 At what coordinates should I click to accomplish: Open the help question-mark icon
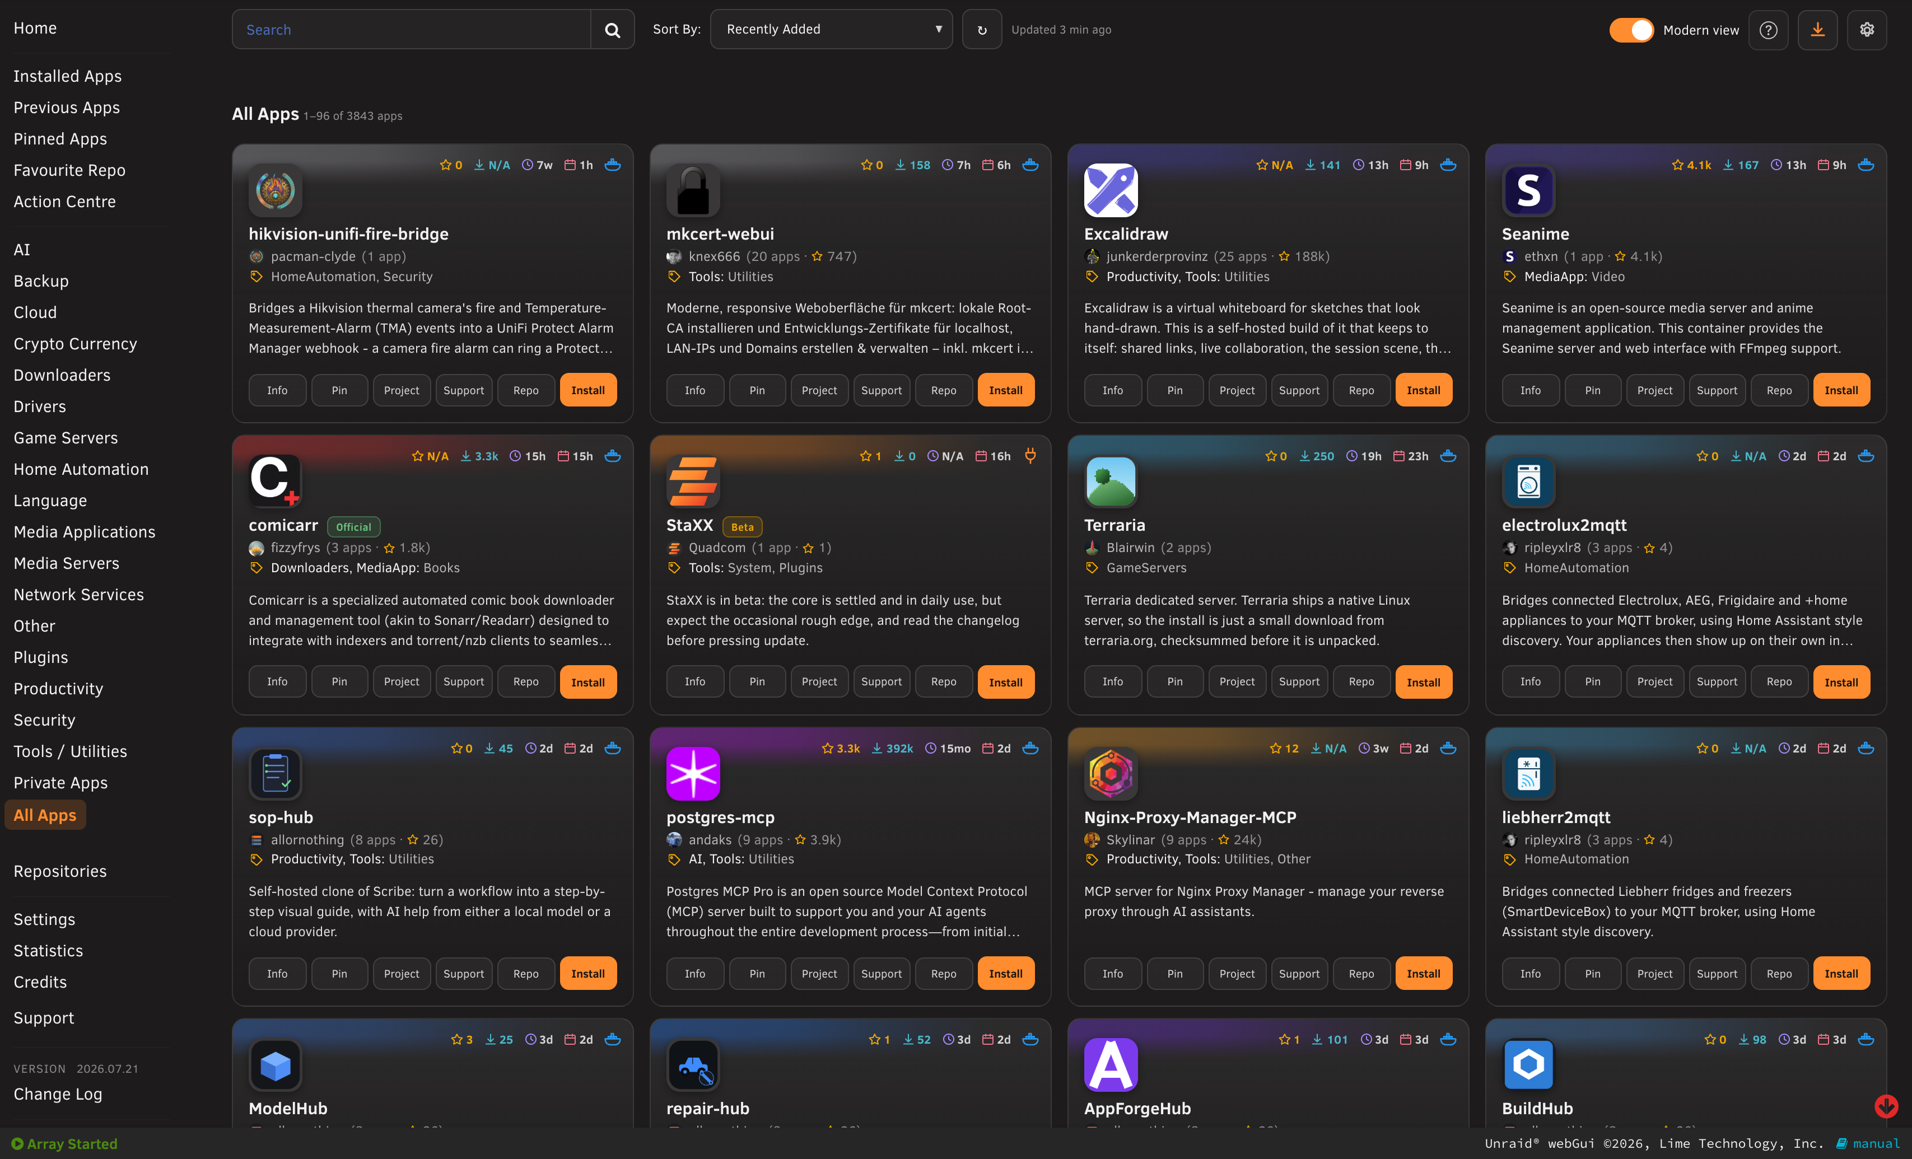pyautogui.click(x=1768, y=30)
